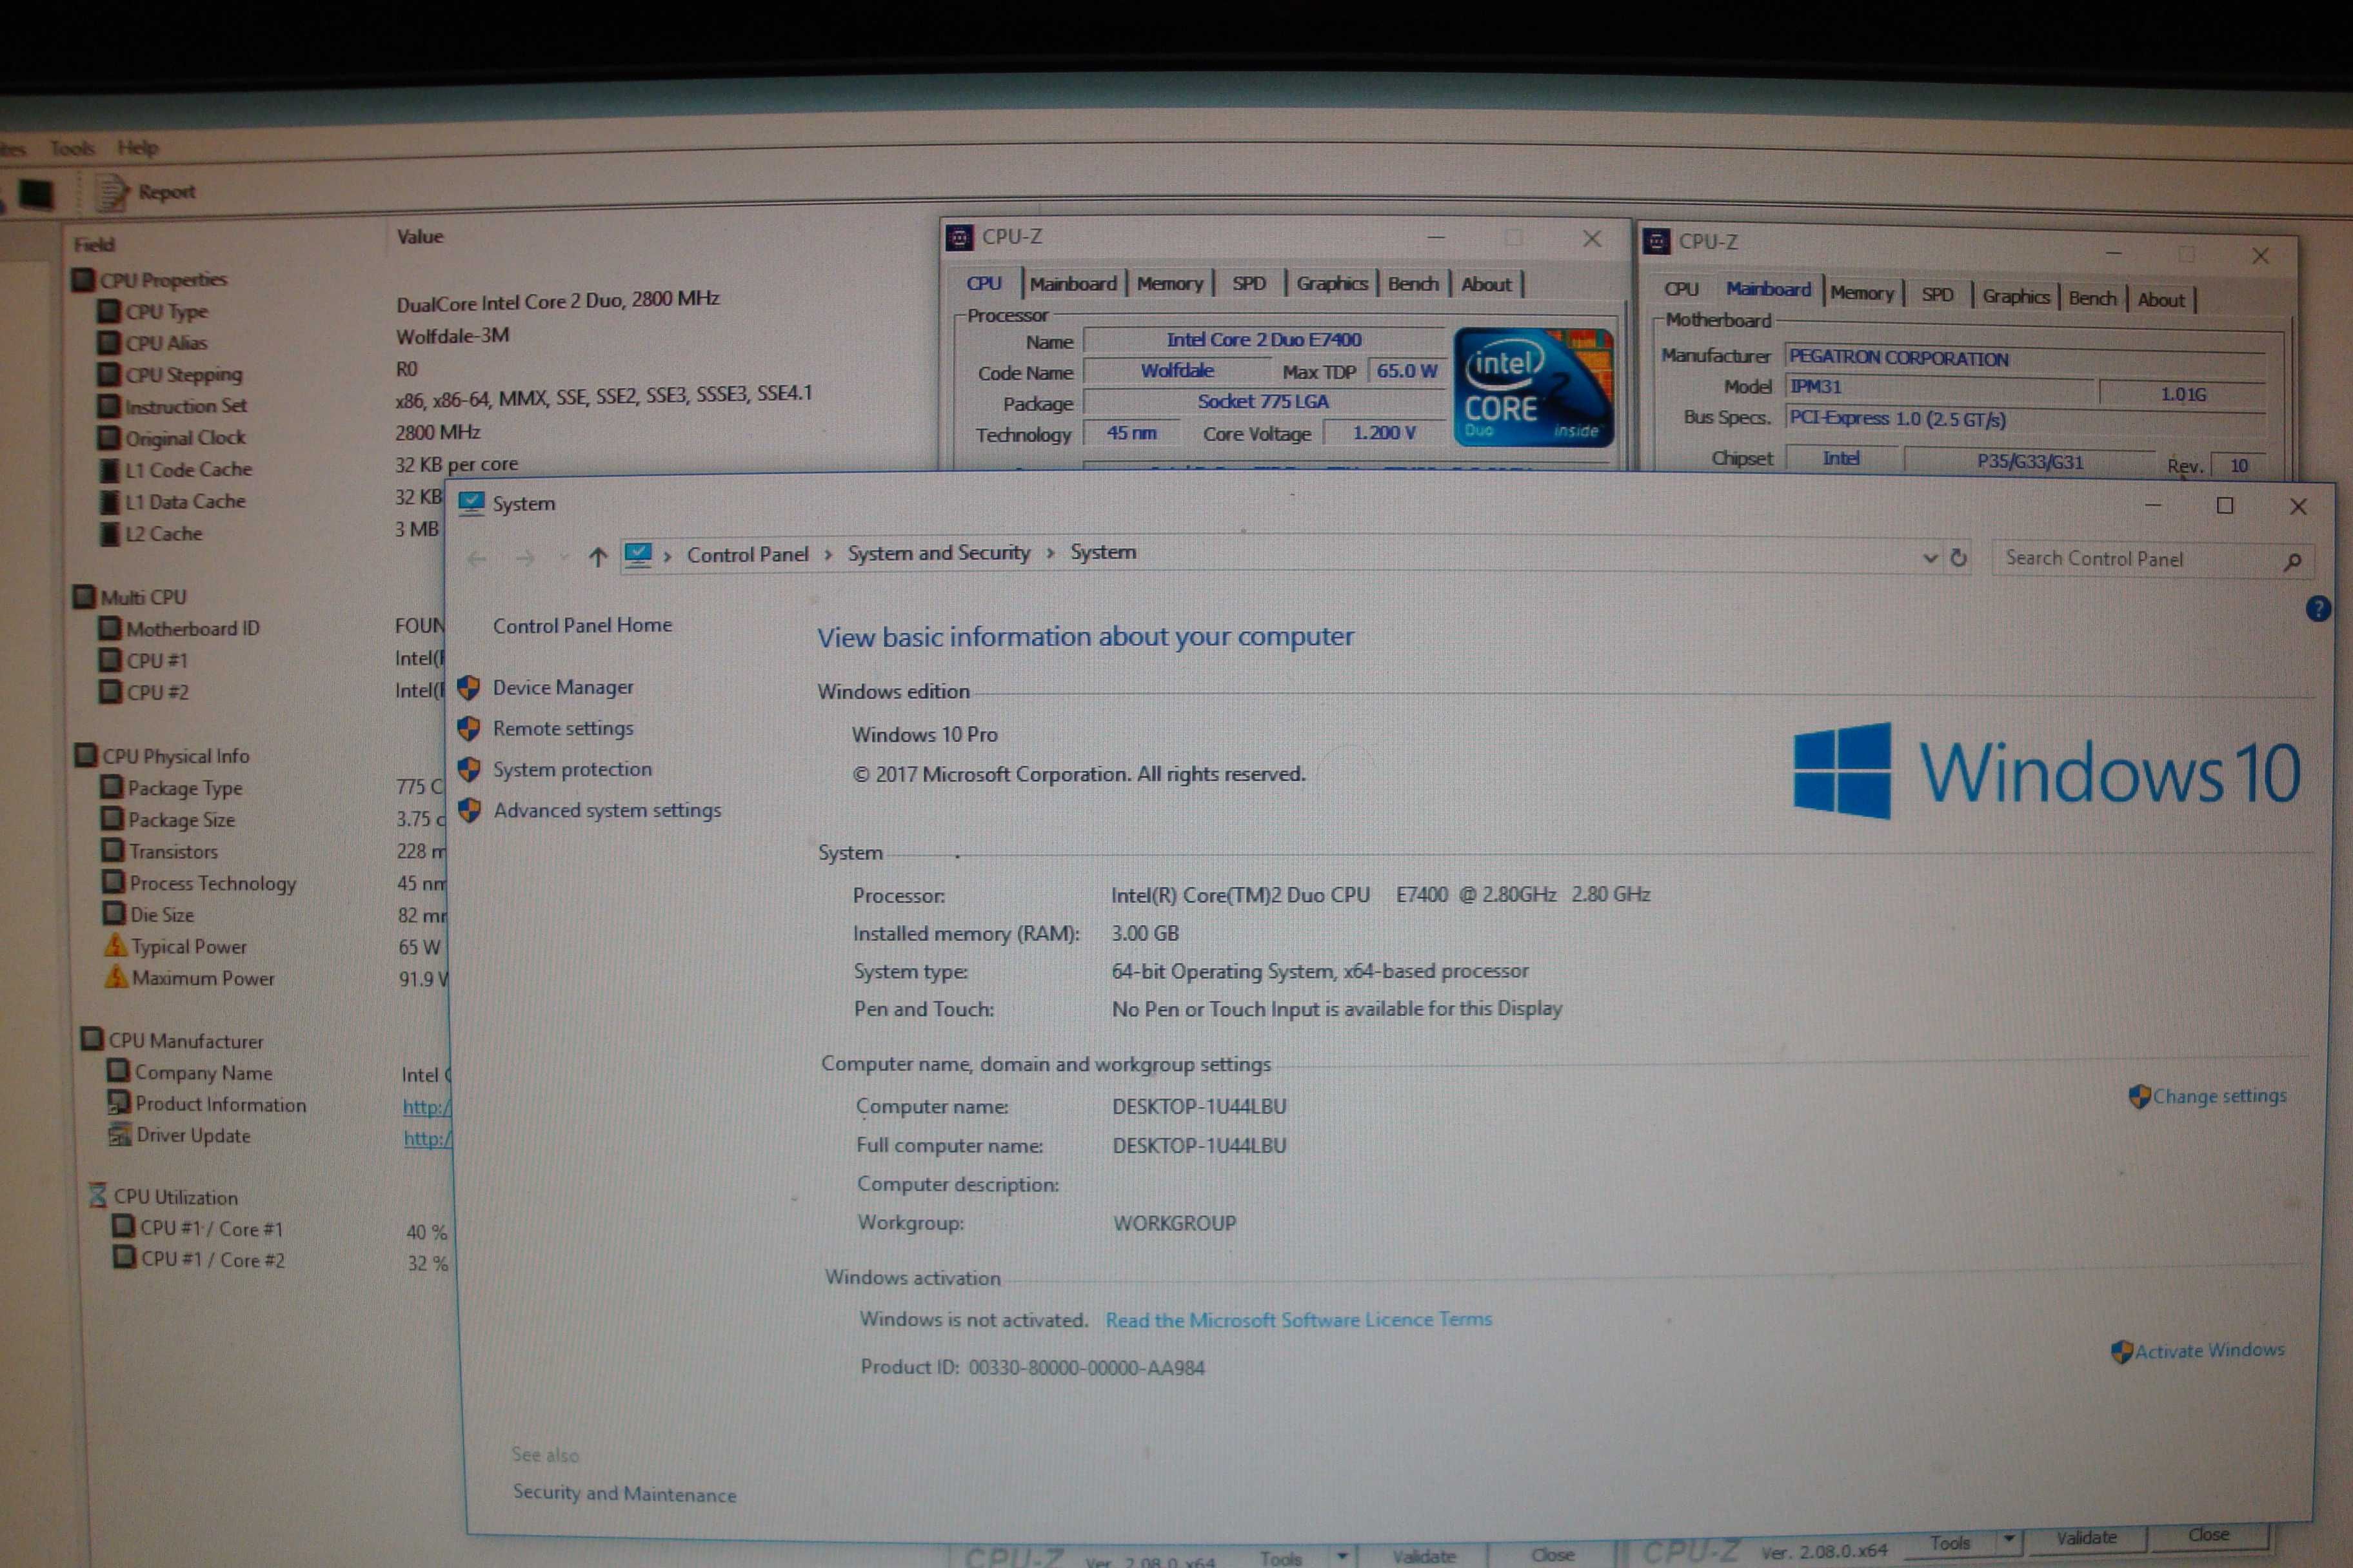The image size is (2353, 1568).
Task: Open System protection link
Action: (x=571, y=769)
